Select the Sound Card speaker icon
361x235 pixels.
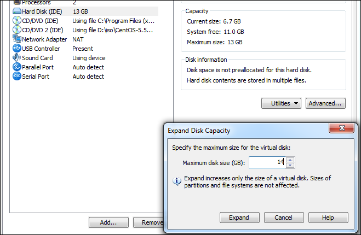click(16, 58)
